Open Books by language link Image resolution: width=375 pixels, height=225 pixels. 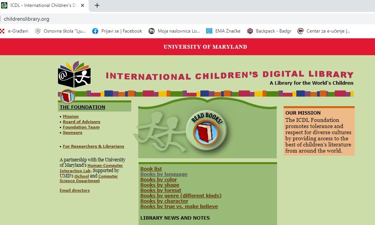[x=164, y=174]
